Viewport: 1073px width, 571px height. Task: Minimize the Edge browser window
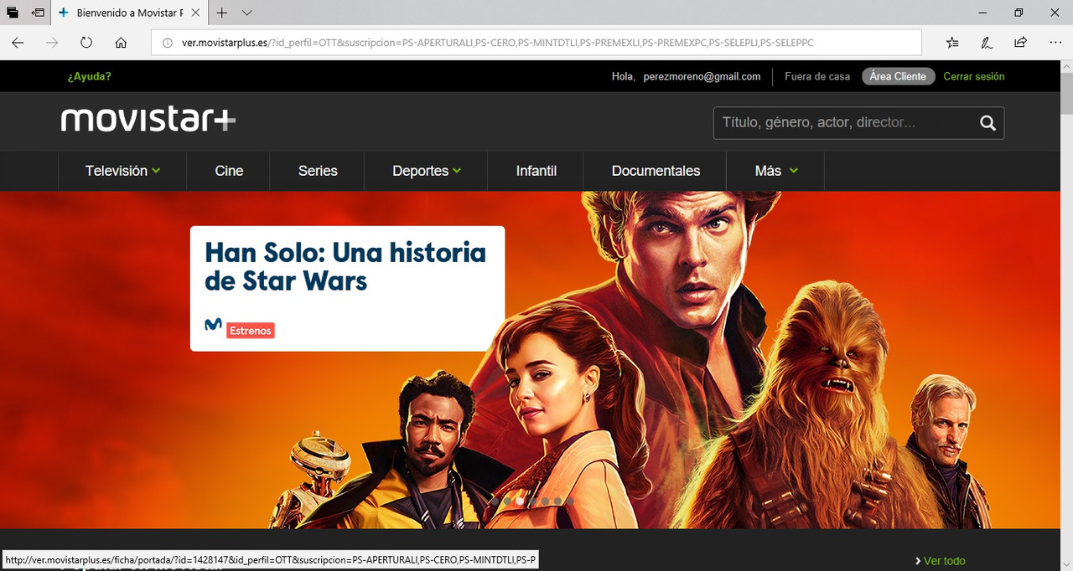pyautogui.click(x=982, y=13)
